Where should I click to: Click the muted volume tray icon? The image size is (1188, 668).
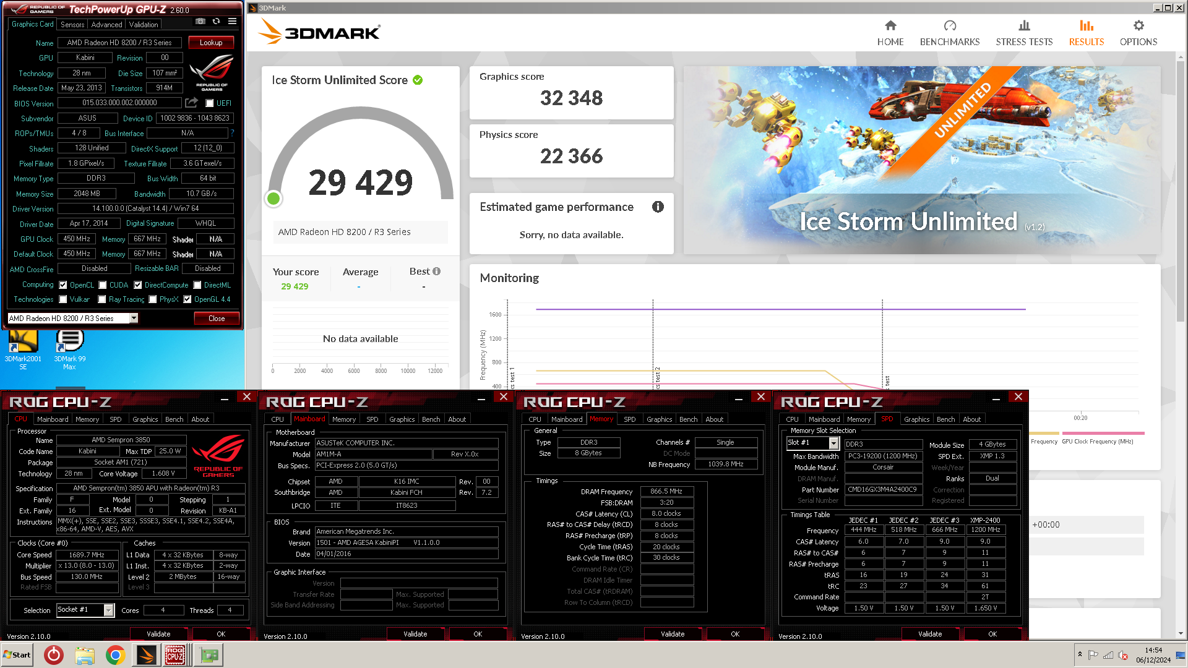pos(1123,655)
